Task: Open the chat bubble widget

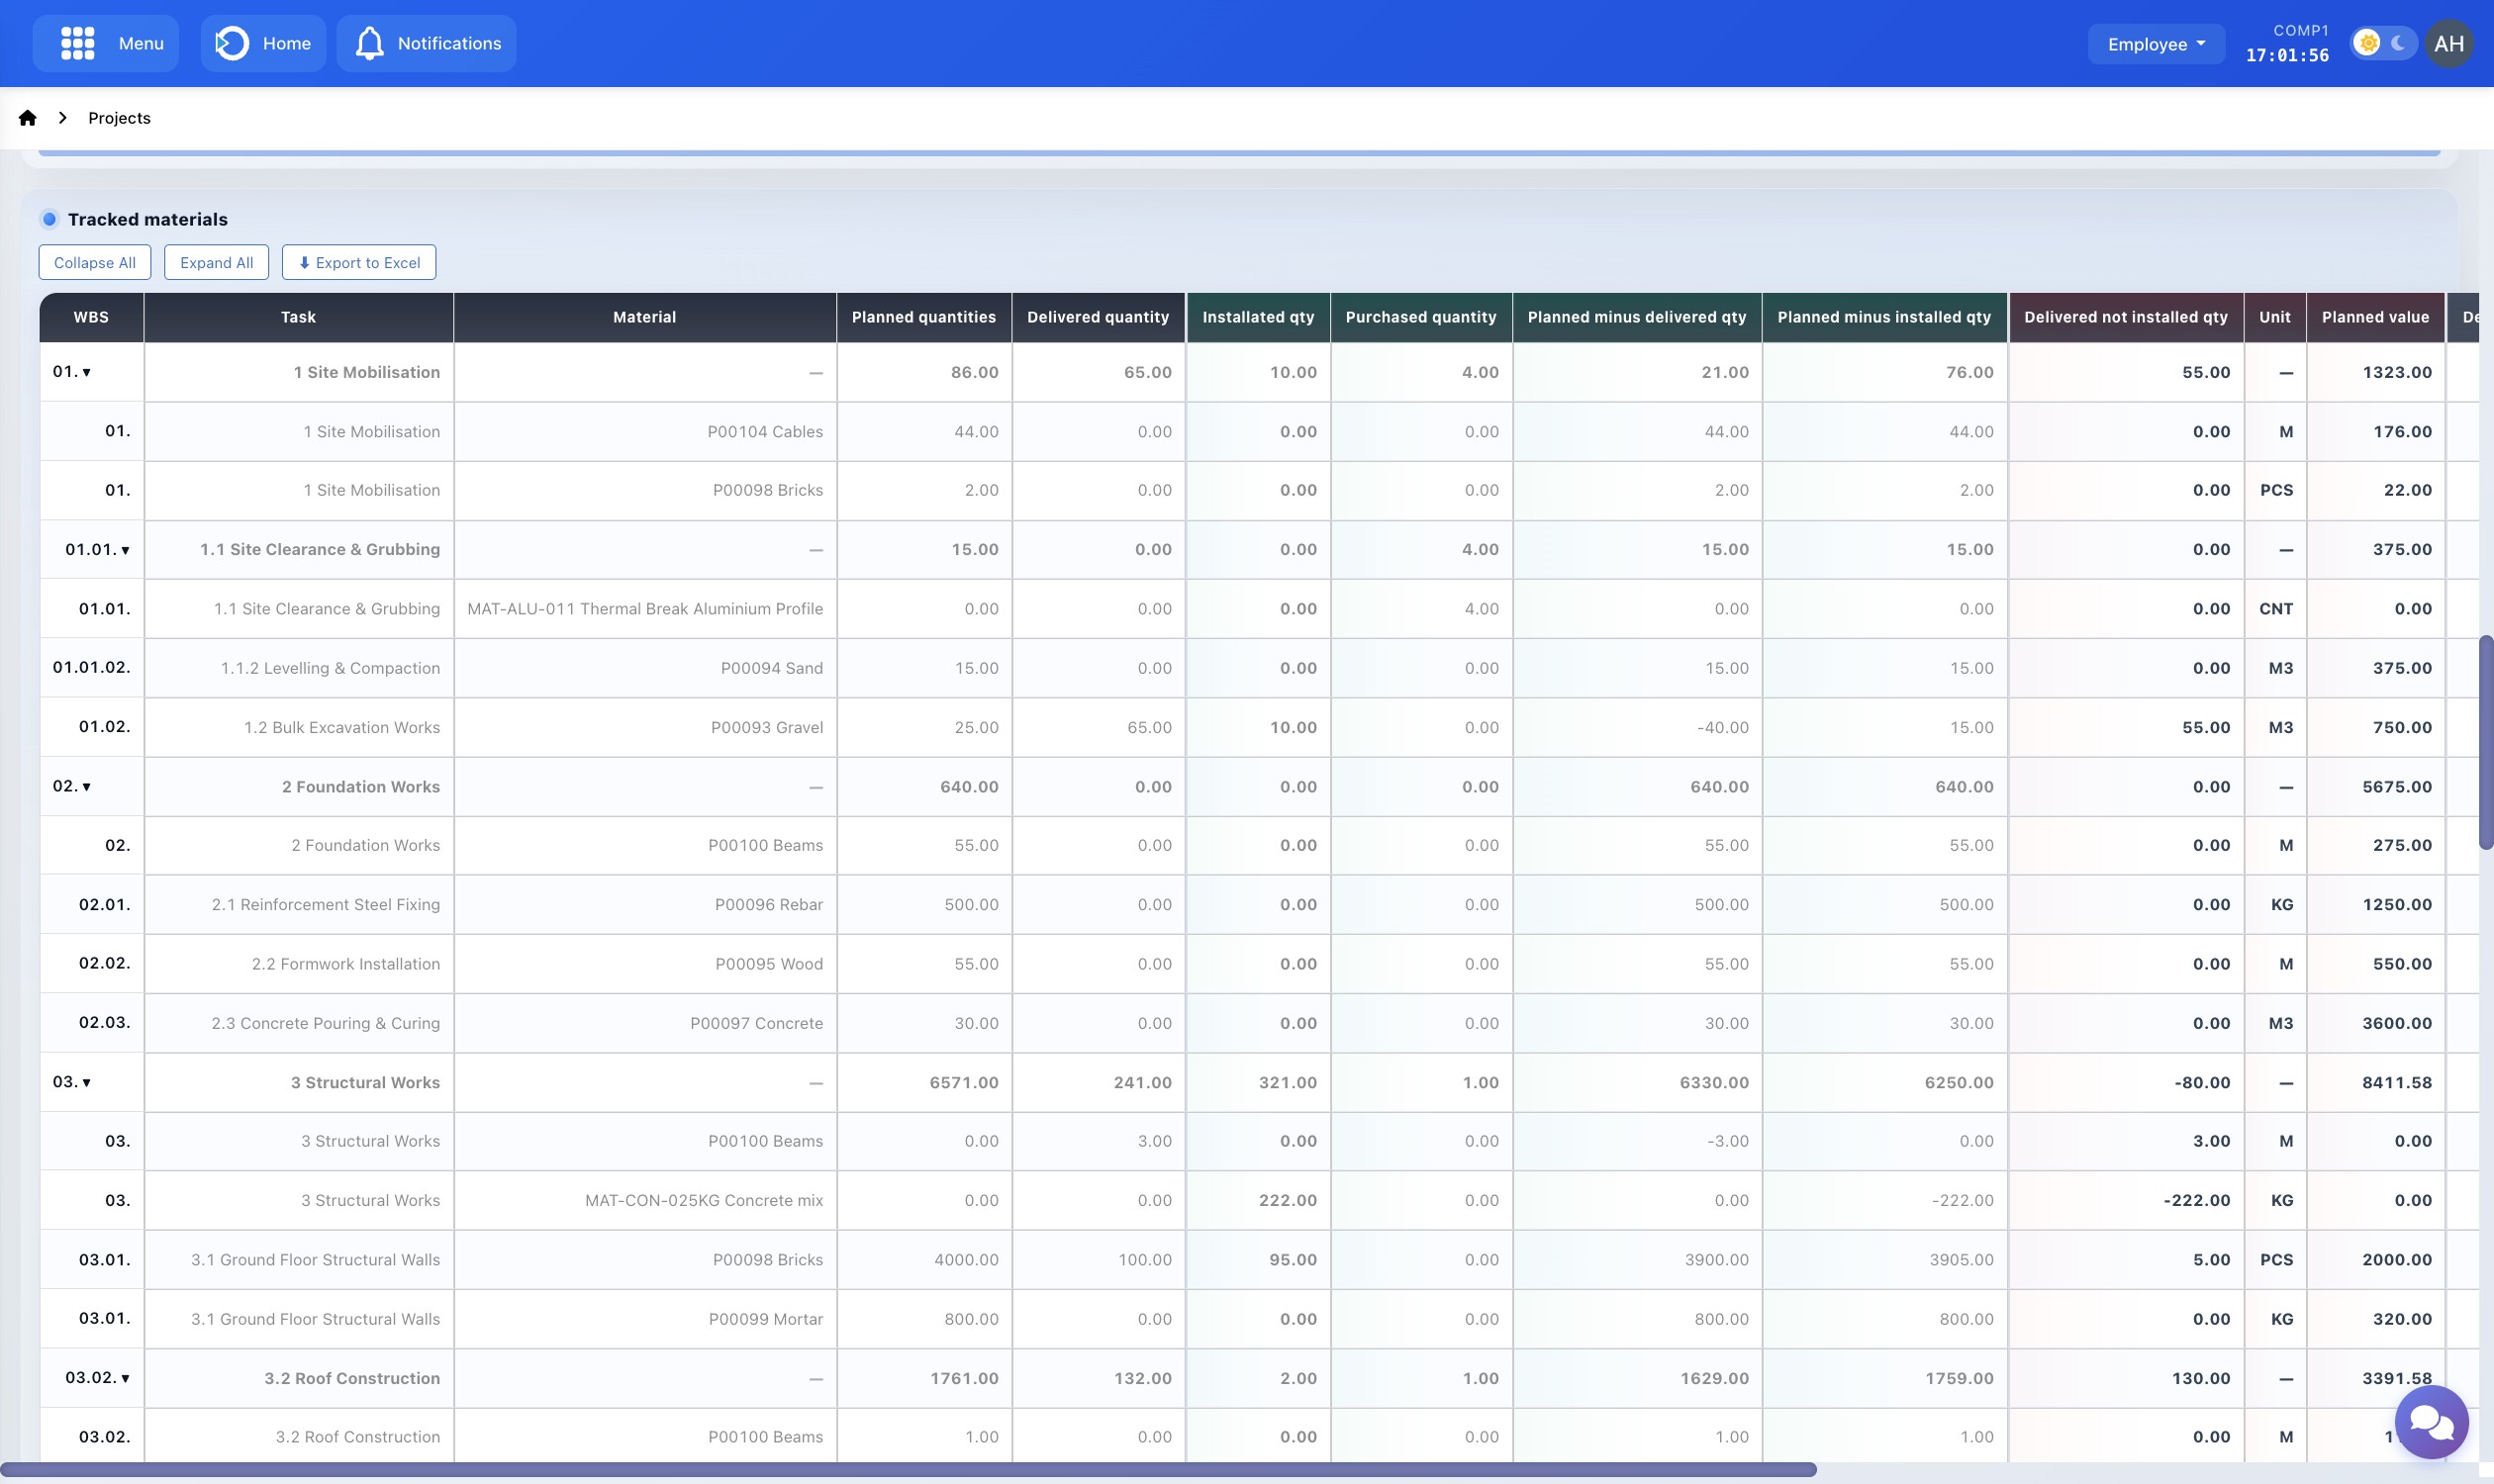Action: [x=2430, y=1421]
